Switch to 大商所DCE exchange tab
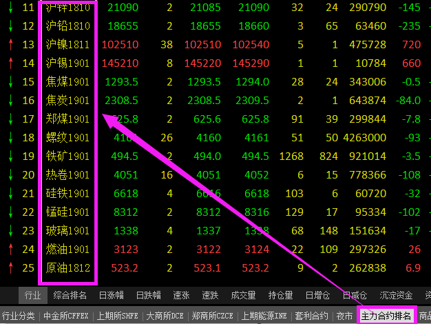The height and width of the screenshot is (324, 431). pos(165,316)
